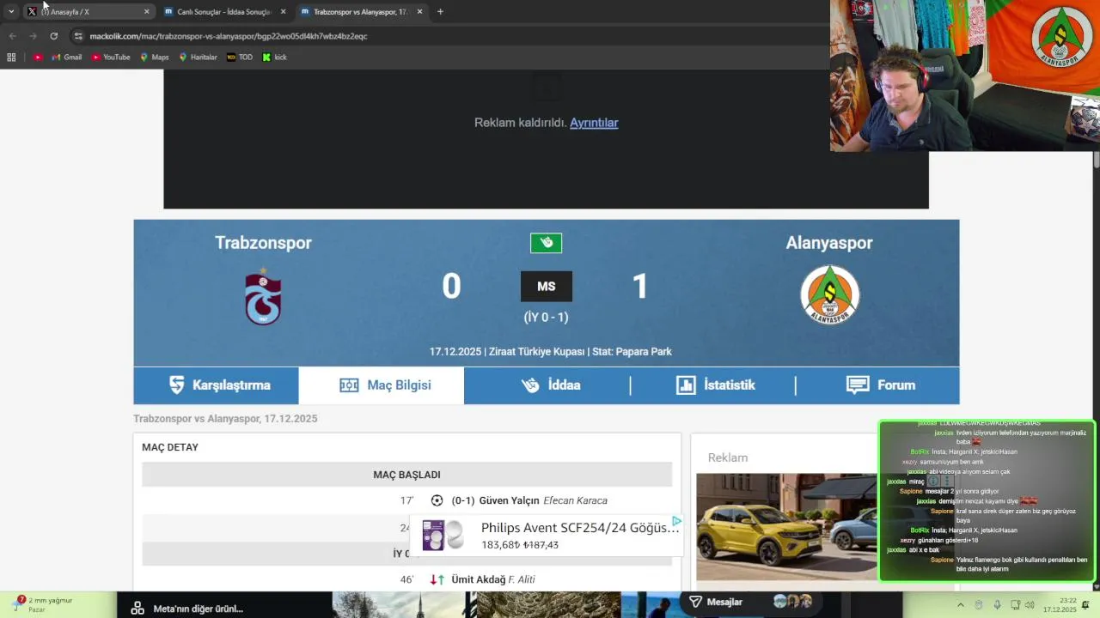
Task: Open the Haritalar bookmark
Action: (x=198, y=58)
